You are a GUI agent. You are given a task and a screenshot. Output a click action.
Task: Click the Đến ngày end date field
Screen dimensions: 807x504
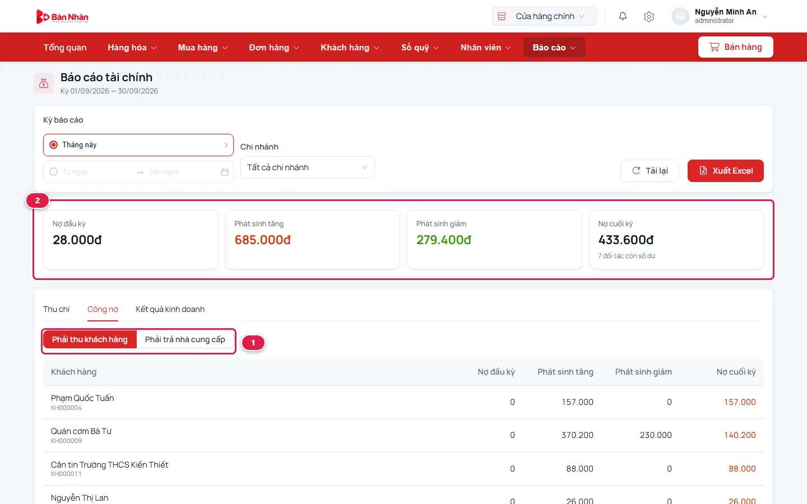(x=182, y=172)
